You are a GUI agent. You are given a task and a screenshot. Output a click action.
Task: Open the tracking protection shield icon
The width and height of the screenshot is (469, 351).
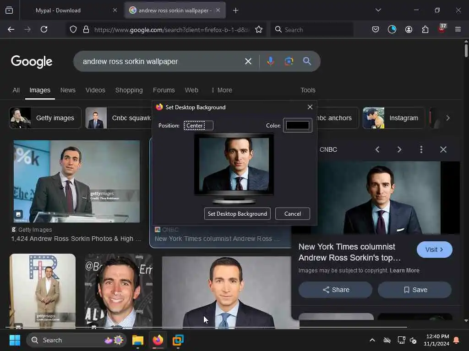(x=73, y=29)
